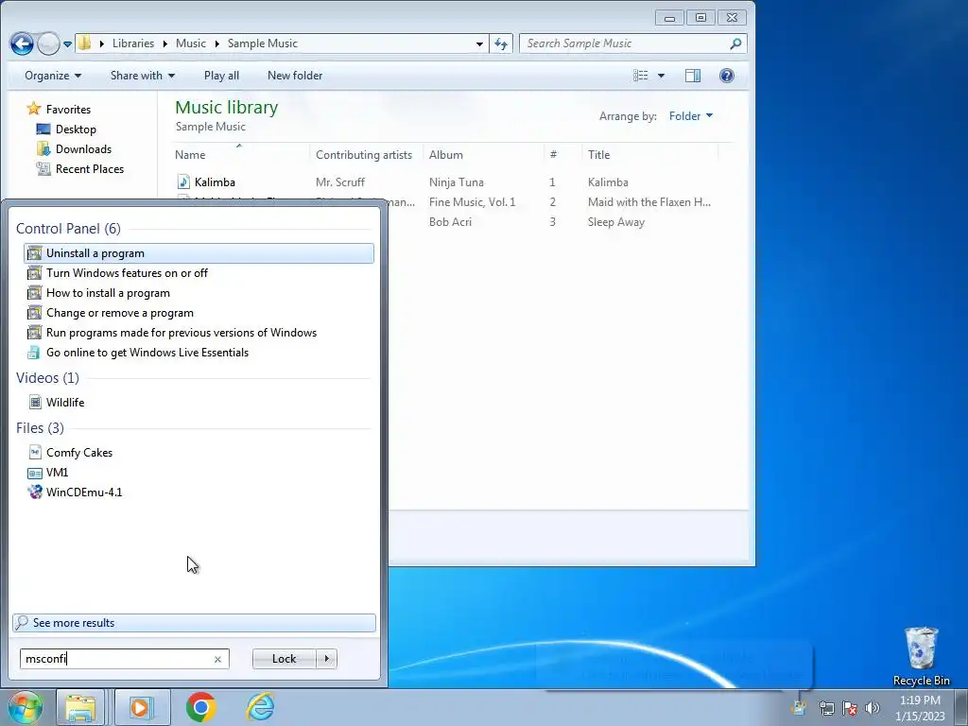
Task: Click the Mr. Scruff artist cell
Action: 339,182
